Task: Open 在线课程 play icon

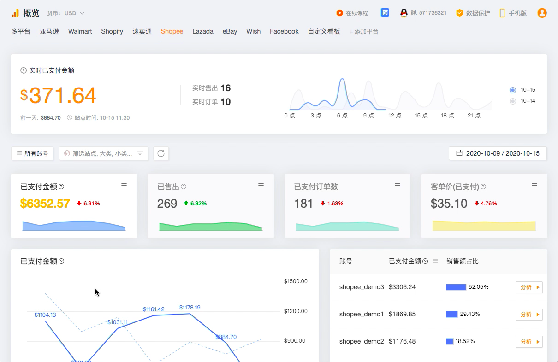Action: pyautogui.click(x=339, y=13)
